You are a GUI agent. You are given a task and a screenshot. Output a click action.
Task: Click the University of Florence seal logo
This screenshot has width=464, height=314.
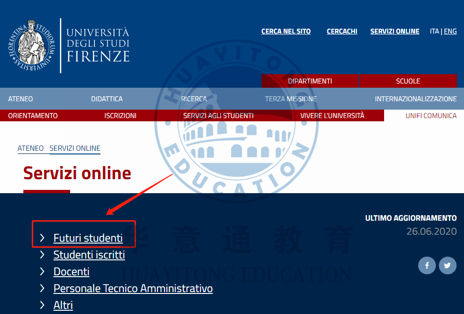31,45
